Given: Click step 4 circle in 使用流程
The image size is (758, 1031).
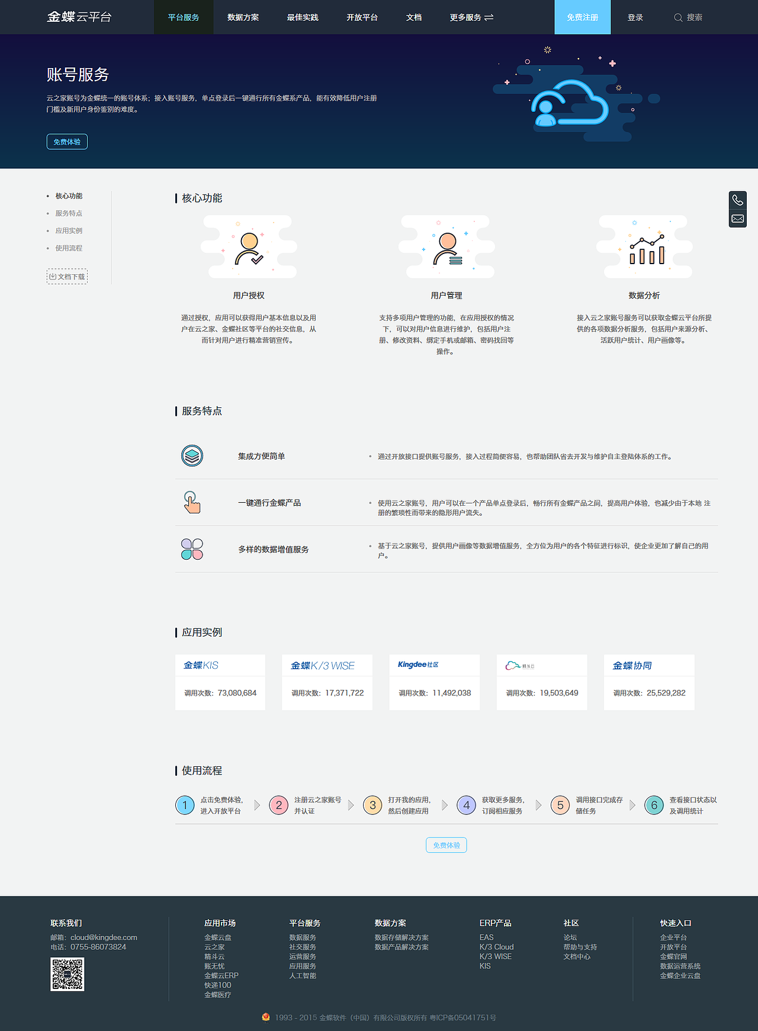Looking at the screenshot, I should pos(467,805).
